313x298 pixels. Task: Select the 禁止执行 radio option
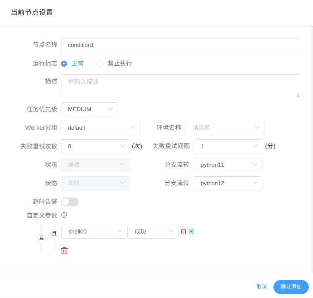point(100,63)
